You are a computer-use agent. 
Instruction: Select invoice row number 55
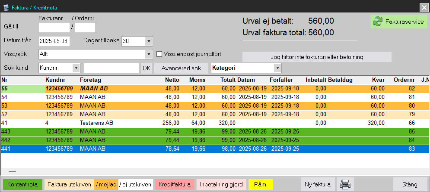click(x=215, y=89)
